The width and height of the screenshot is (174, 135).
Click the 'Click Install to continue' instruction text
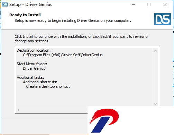[x=82, y=39]
